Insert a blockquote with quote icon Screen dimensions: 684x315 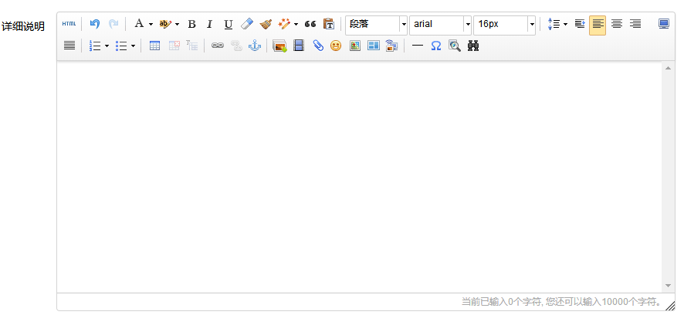310,24
